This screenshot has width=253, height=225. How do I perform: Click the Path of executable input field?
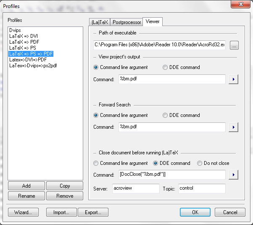point(159,45)
